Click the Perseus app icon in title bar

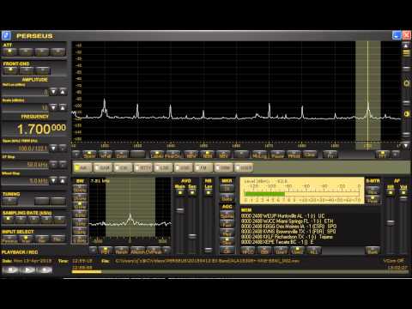[x=6, y=36]
